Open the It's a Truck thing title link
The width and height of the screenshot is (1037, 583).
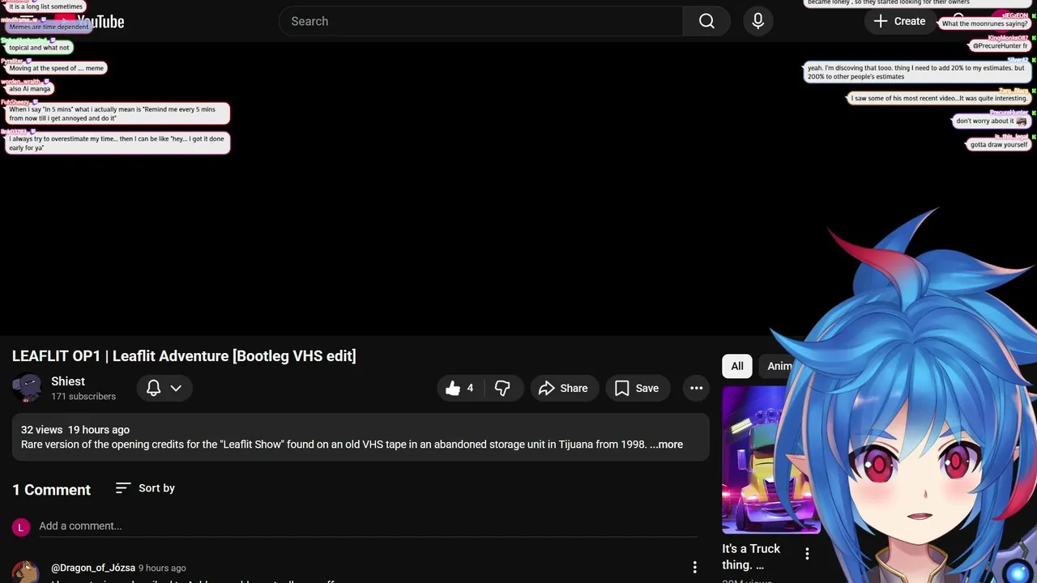point(751,557)
